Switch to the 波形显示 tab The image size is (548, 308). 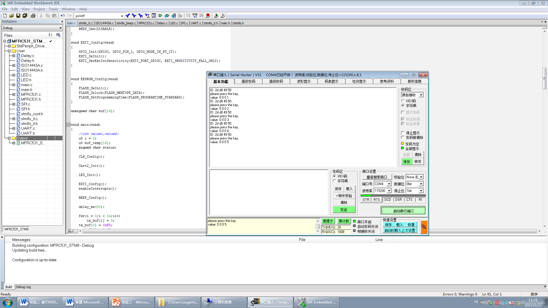tap(304, 82)
